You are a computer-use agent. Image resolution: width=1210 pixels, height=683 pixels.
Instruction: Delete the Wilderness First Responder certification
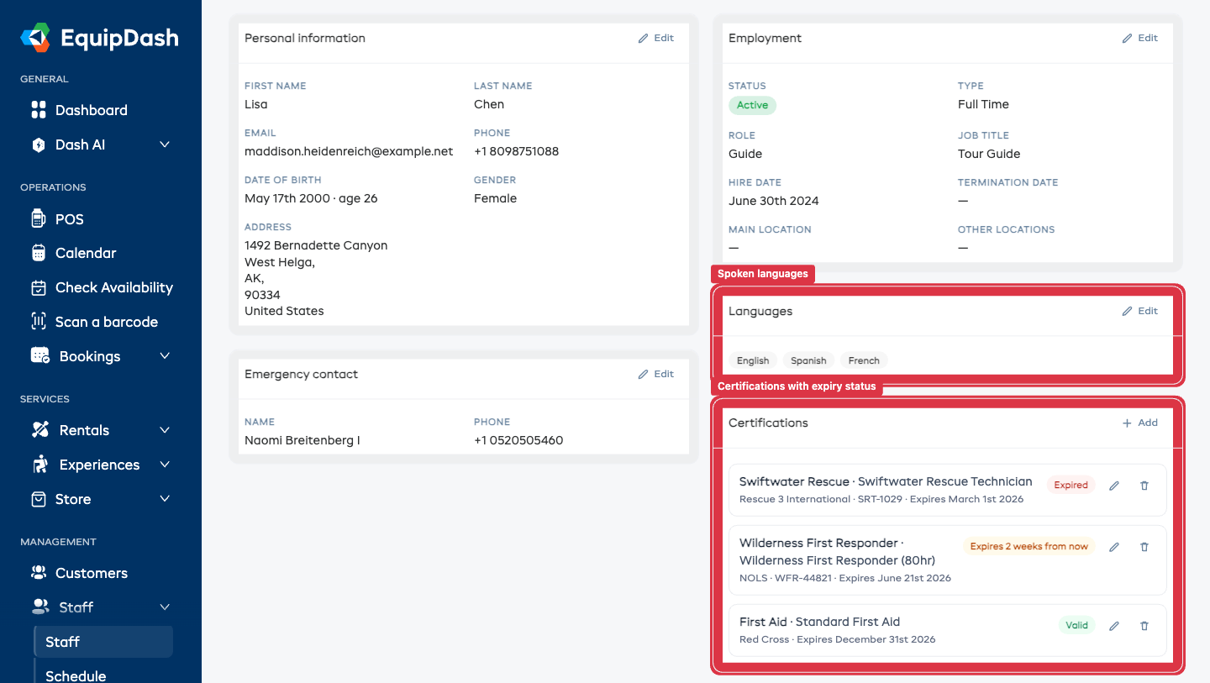tap(1144, 547)
